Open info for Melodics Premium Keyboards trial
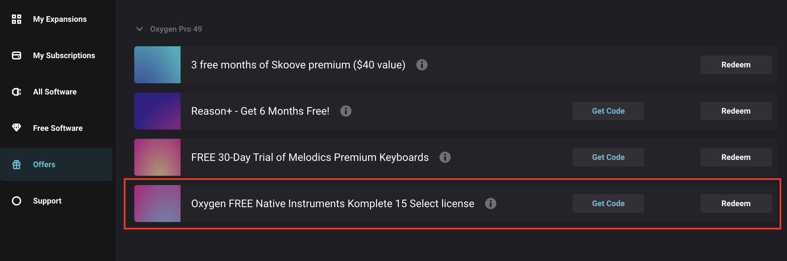The height and width of the screenshot is (261, 787). [445, 157]
